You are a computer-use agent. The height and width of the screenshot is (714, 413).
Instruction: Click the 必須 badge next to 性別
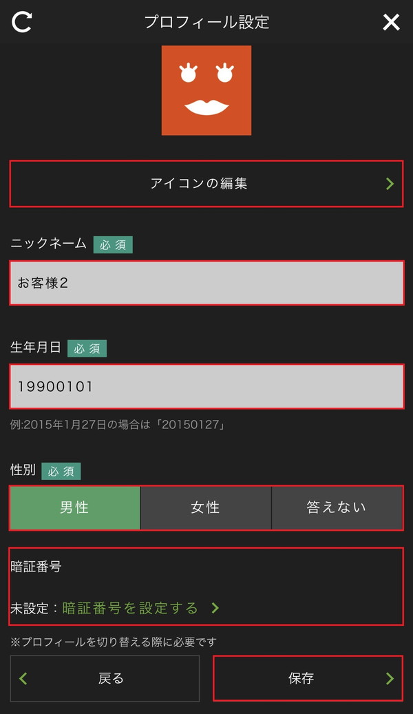(x=61, y=471)
